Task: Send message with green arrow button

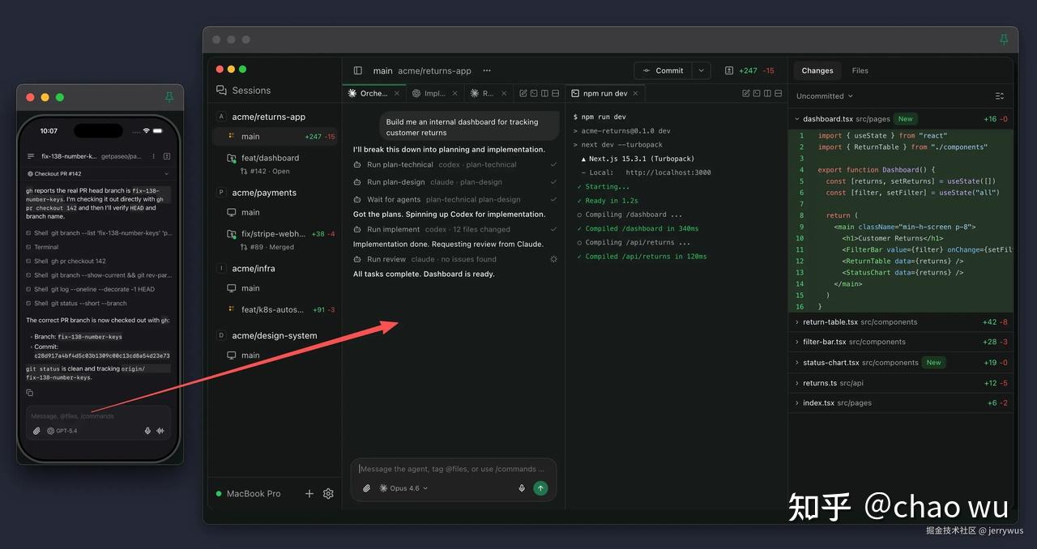Action: tap(540, 488)
